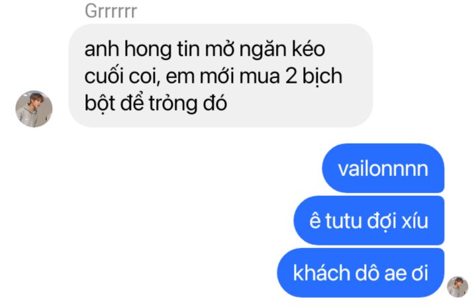Select the word mua in the gray message
This screenshot has height=307, width=474.
tap(260, 77)
